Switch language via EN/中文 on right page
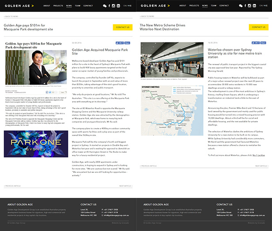 pos(264,6)
